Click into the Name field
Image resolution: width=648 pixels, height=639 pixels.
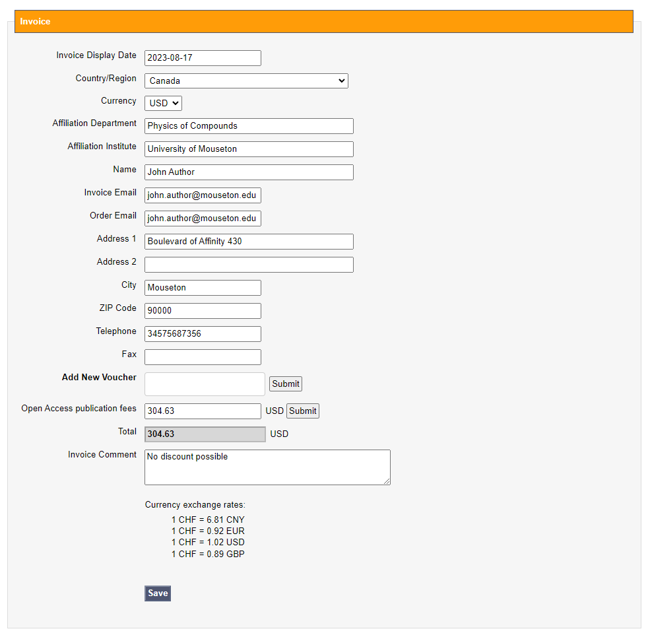(249, 172)
